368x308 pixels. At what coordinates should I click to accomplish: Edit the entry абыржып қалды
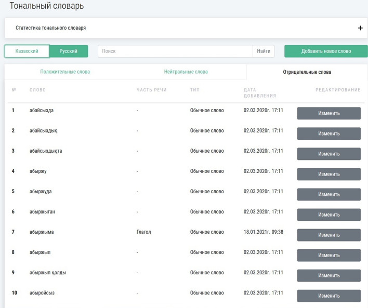[328, 275]
